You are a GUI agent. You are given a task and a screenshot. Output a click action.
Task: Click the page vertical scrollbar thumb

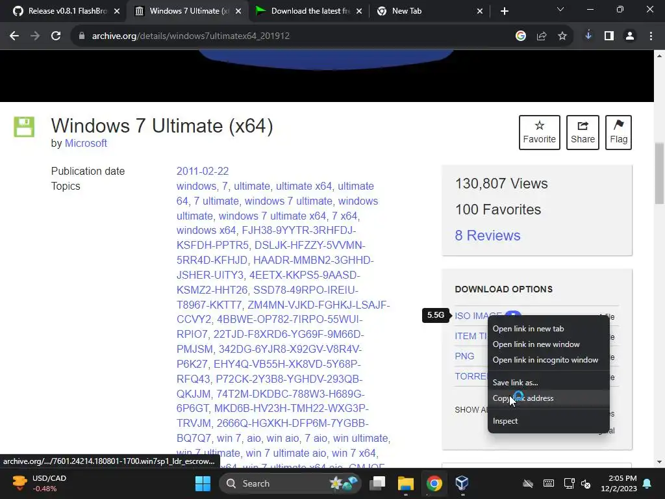coord(659,173)
